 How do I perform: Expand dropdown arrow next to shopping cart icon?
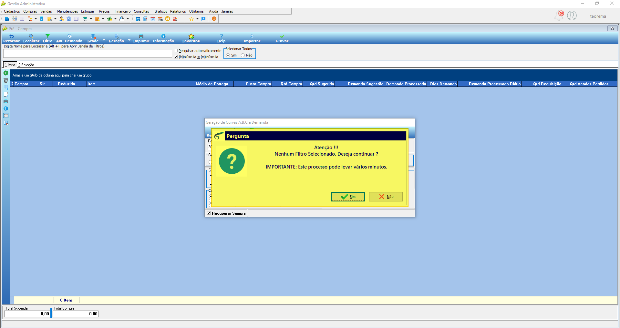(x=91, y=19)
